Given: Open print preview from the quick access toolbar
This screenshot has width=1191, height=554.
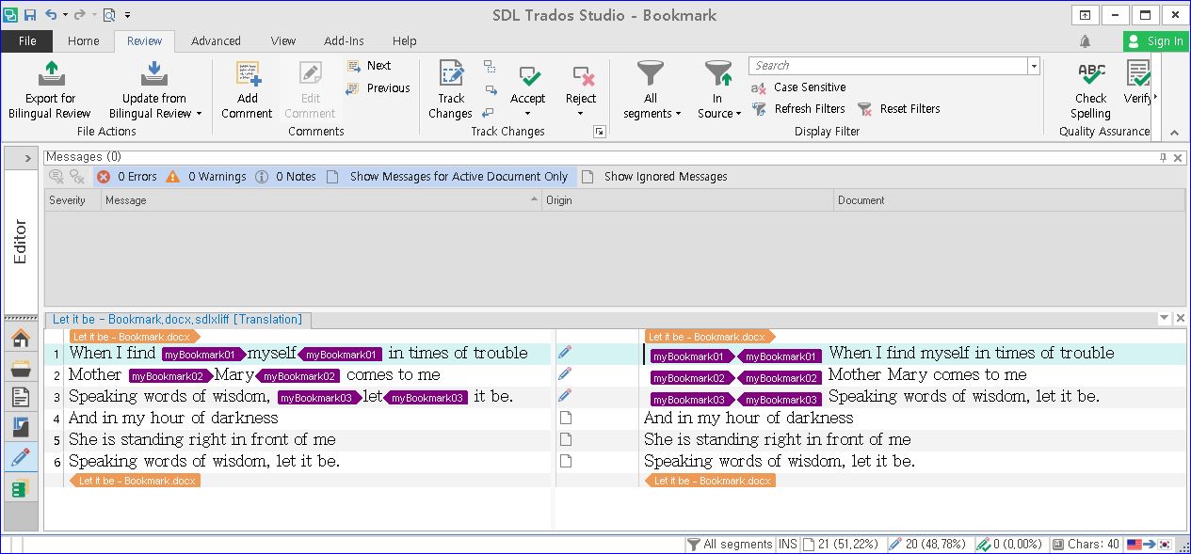Looking at the screenshot, I should point(108,15).
